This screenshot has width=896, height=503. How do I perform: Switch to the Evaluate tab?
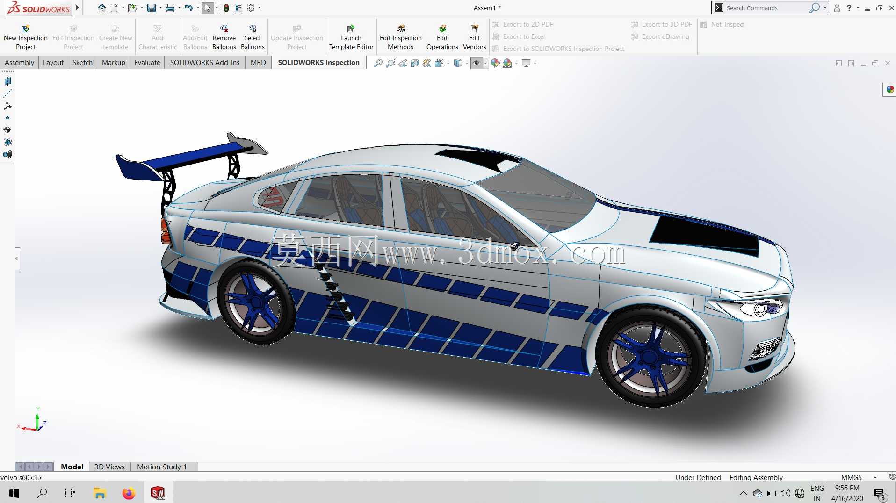[x=147, y=63]
